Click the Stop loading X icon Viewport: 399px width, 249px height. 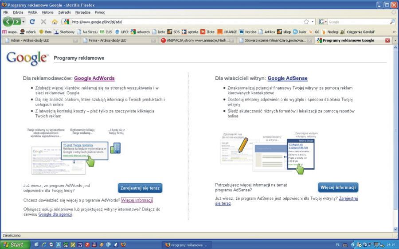pyautogui.click(x=43, y=22)
